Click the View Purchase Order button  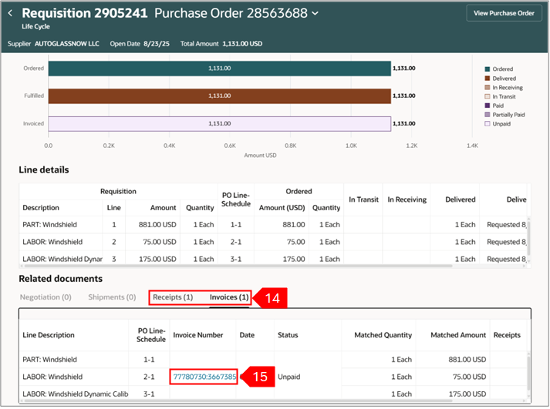[x=504, y=13]
